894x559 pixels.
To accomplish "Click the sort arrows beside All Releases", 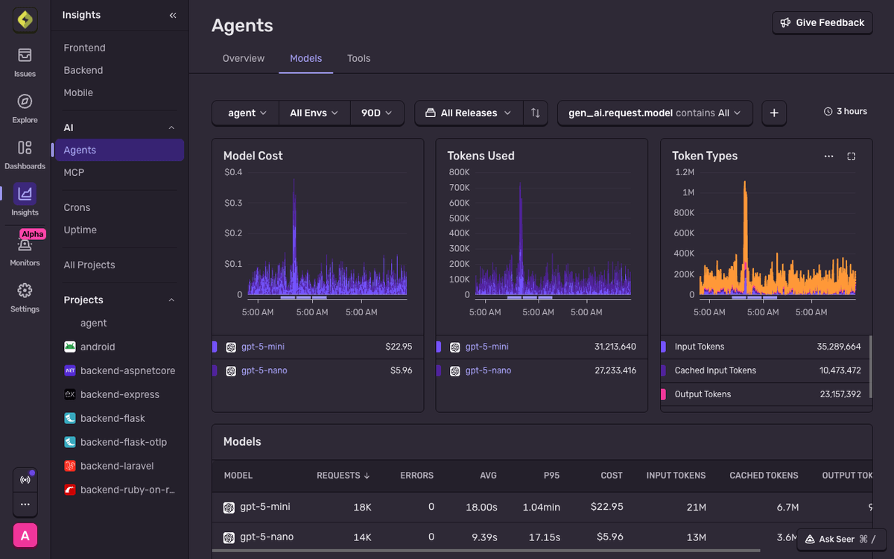I will [x=535, y=113].
